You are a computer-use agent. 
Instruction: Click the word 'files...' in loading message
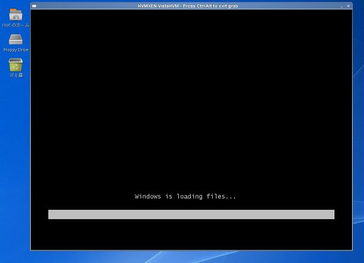[221, 197]
